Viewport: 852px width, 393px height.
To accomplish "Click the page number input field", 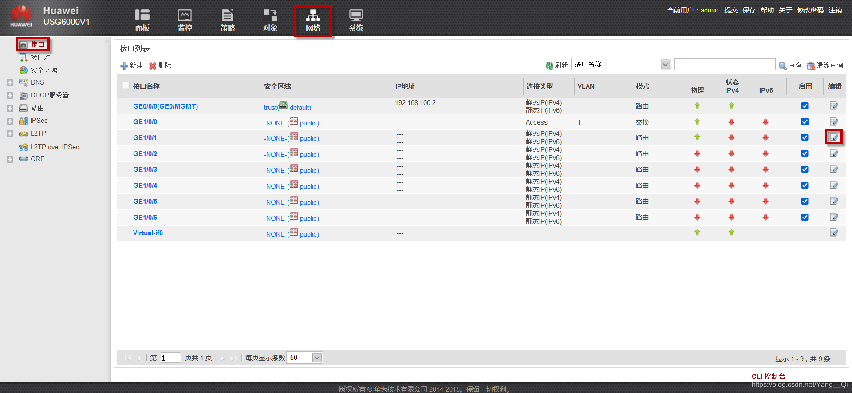I will point(170,358).
